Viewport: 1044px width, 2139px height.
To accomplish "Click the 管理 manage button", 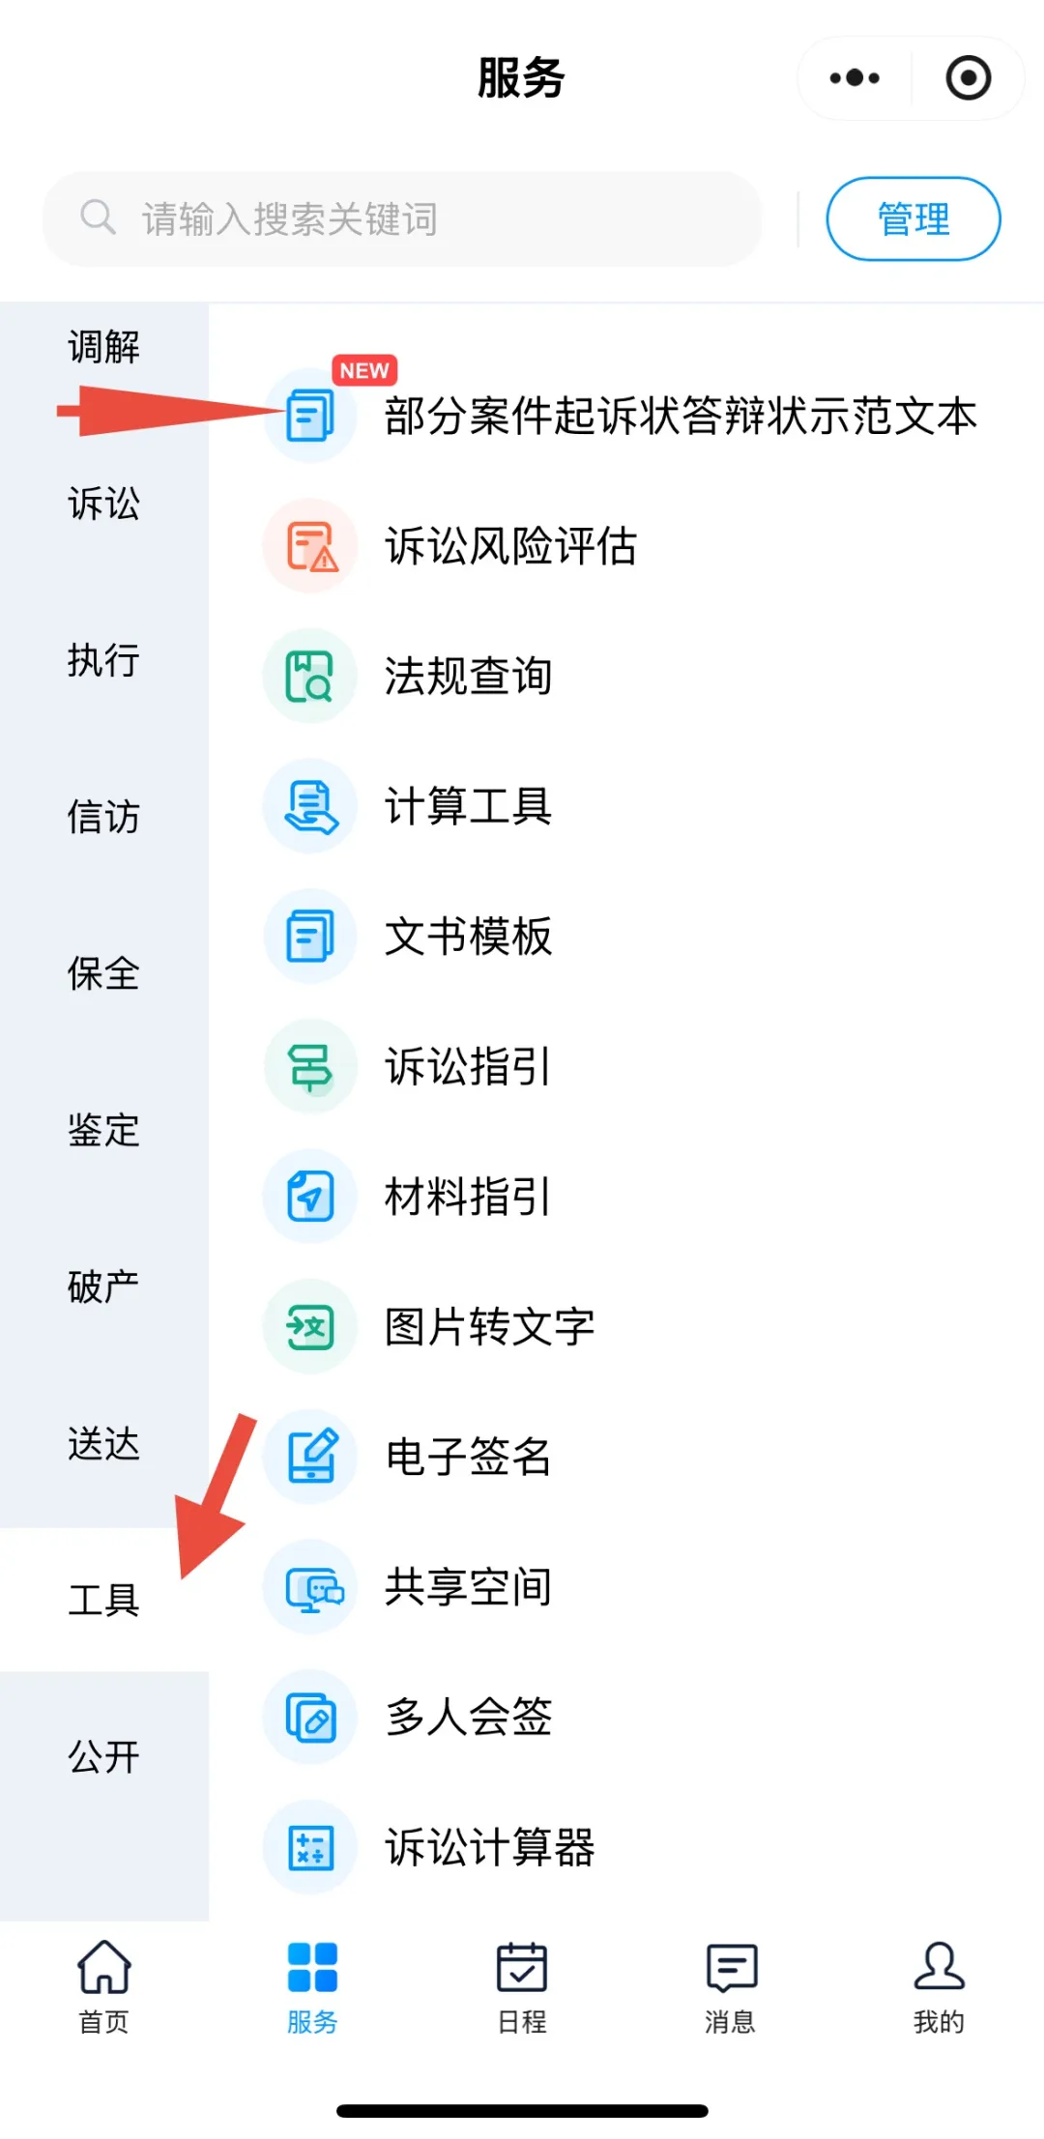I will (913, 218).
